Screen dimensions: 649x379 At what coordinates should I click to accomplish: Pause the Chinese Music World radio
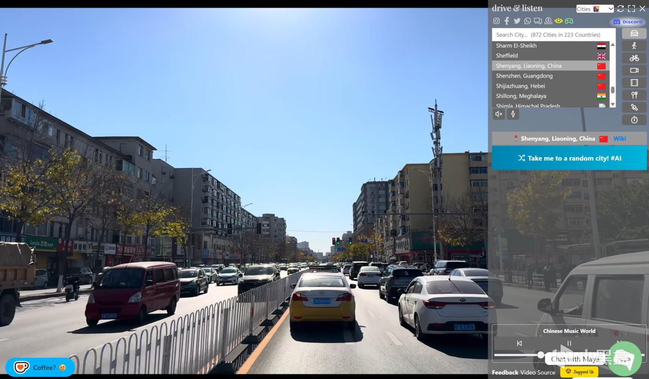(569, 343)
